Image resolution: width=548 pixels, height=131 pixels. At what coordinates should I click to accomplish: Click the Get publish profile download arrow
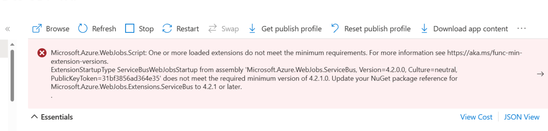tap(252, 29)
